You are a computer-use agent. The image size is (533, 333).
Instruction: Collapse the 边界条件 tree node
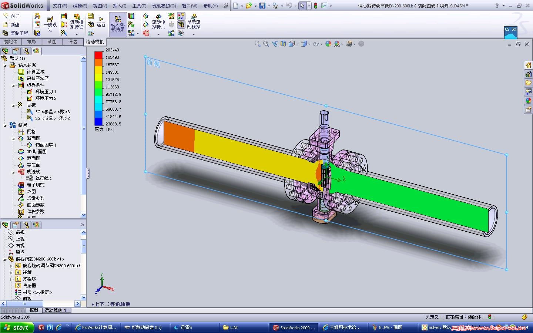point(14,85)
